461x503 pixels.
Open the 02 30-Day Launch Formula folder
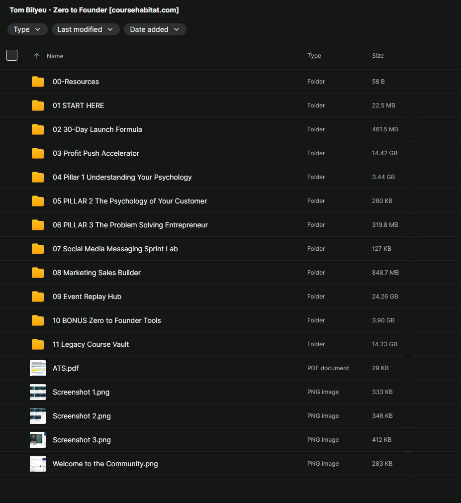click(x=97, y=129)
